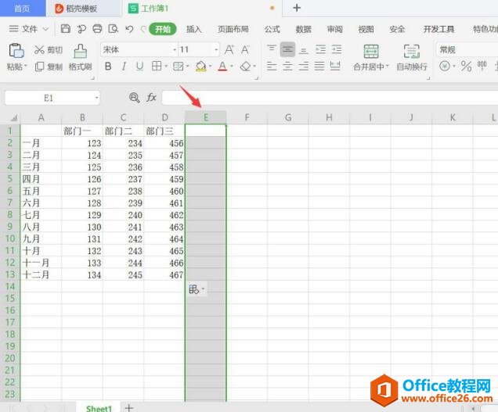Click Decrease indent icon
Screen dimensions: 498x412
tap(320, 49)
